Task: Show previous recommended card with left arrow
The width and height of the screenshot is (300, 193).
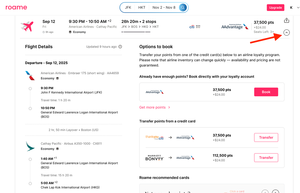Action: coord(265,192)
